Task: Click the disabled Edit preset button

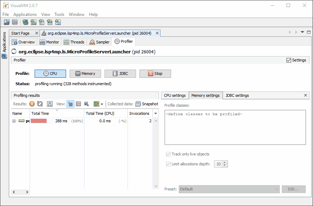Action: tap(294, 189)
